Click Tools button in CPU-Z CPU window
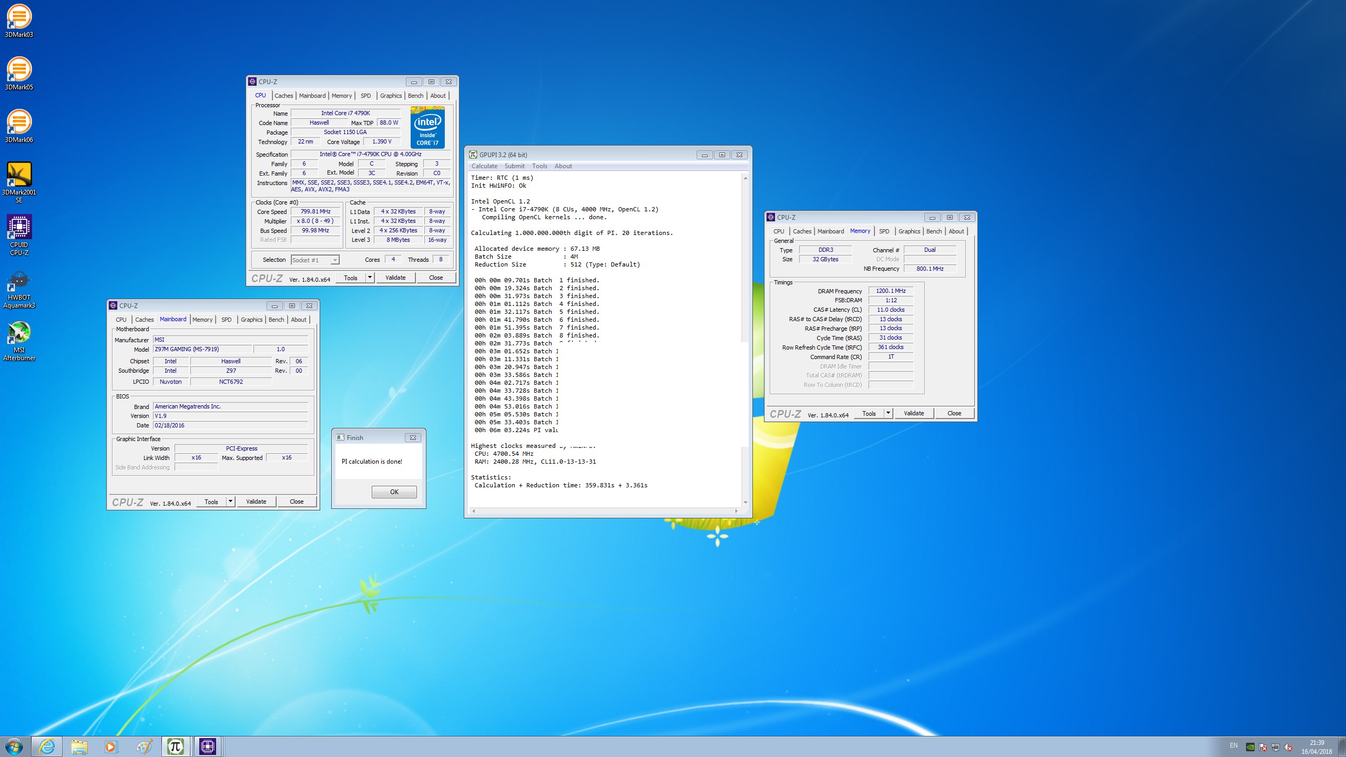 (351, 278)
